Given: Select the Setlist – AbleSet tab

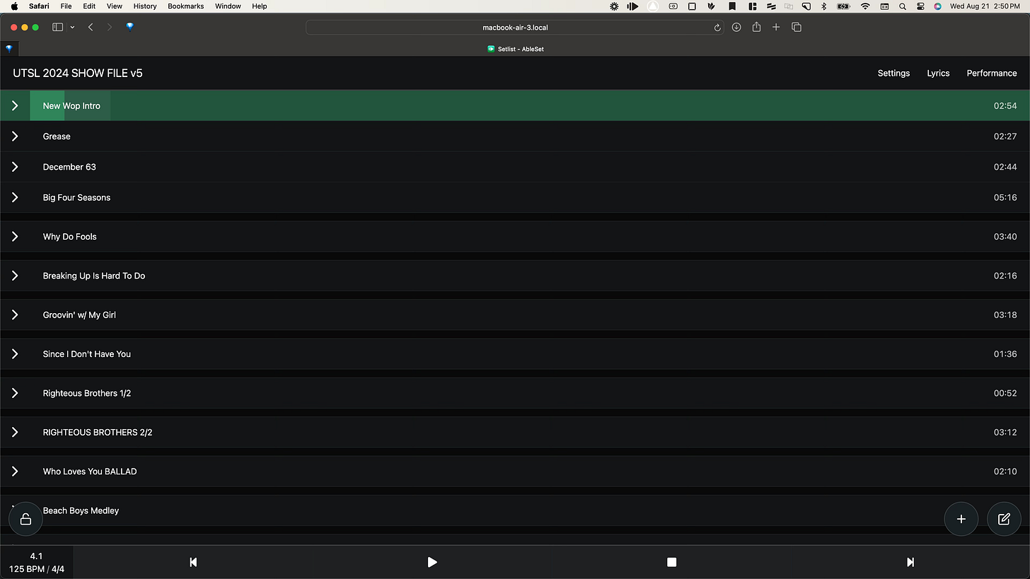Looking at the screenshot, I should click(515, 49).
